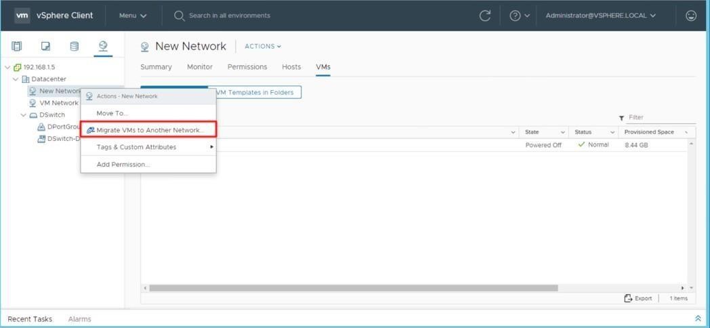Open the Storage inventory icon
Image resolution: width=710 pixels, height=328 pixels.
point(75,46)
